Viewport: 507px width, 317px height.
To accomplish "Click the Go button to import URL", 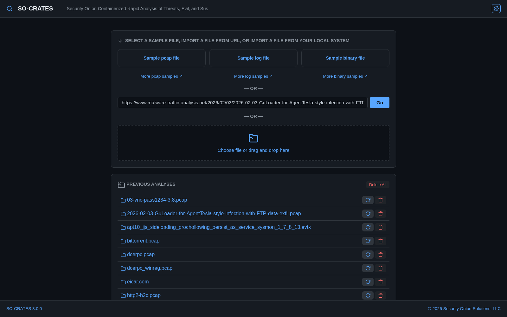I will click(x=380, y=103).
